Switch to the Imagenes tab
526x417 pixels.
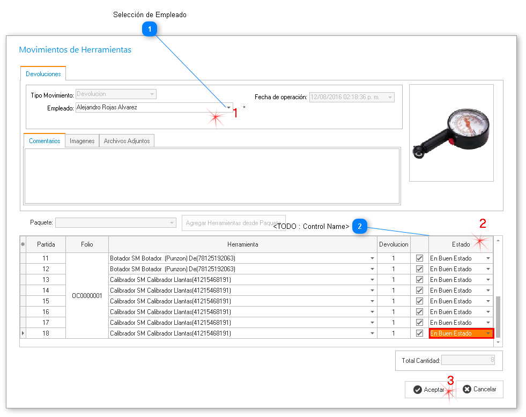(82, 141)
